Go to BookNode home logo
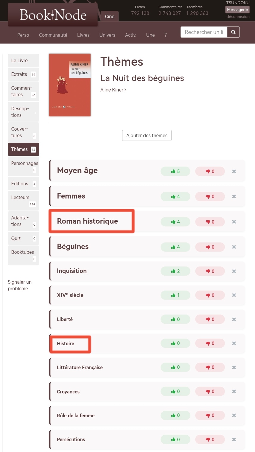Viewport: 255px width, 452px height. tap(53, 15)
